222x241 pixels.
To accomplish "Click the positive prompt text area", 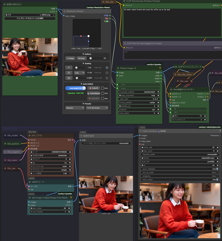I will [172, 23].
